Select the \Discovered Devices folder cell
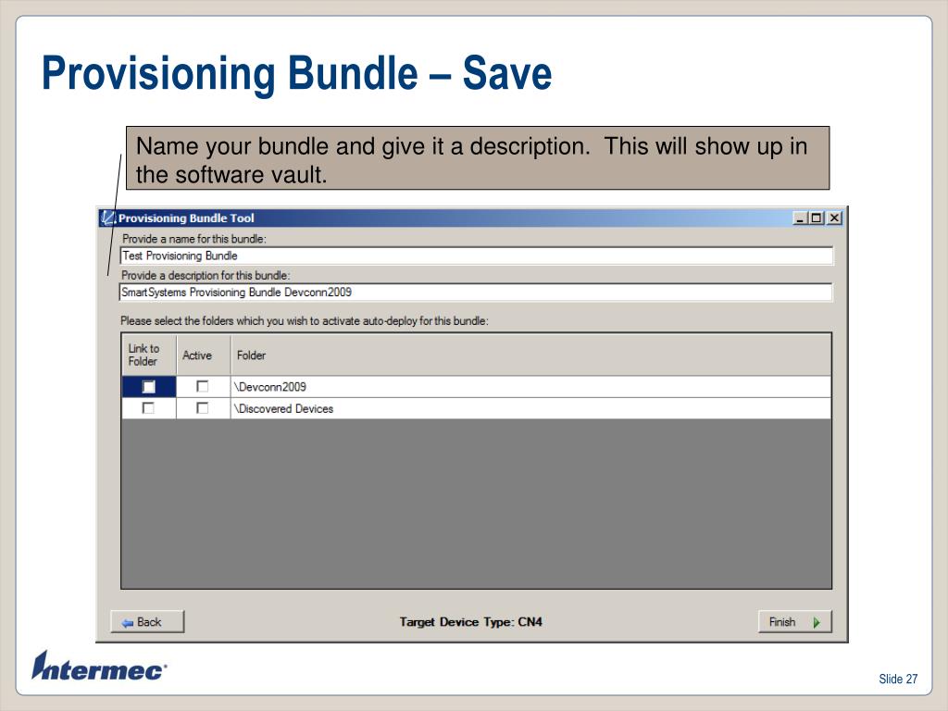948x711 pixels. (530, 408)
